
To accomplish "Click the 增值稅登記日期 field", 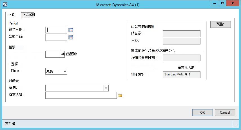I will [182, 58].
